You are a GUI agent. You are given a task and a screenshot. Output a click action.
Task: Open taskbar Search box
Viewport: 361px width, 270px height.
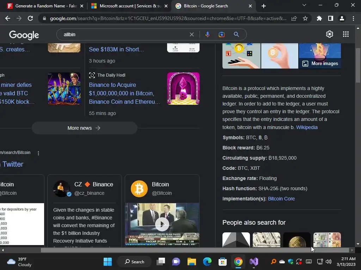[x=134, y=262]
